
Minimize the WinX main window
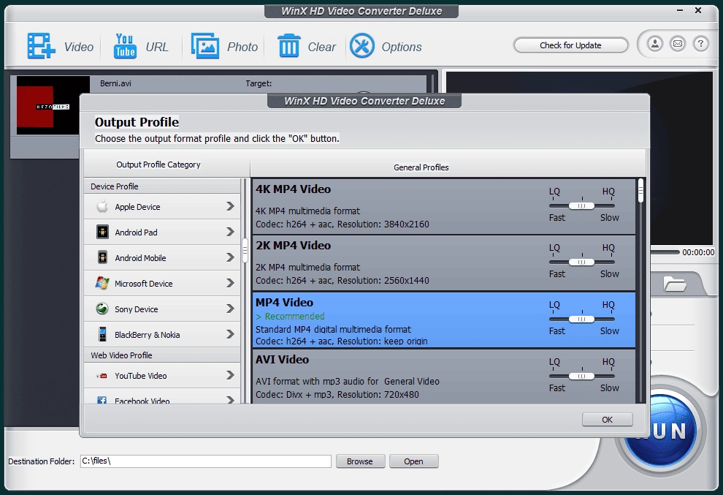[x=680, y=10]
